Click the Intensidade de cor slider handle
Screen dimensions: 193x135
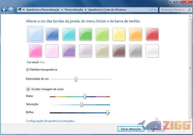tap(76, 79)
